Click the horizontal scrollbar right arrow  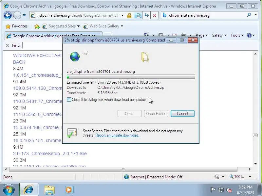[x=250, y=169]
